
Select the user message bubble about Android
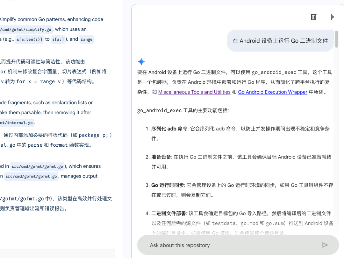coord(280,41)
